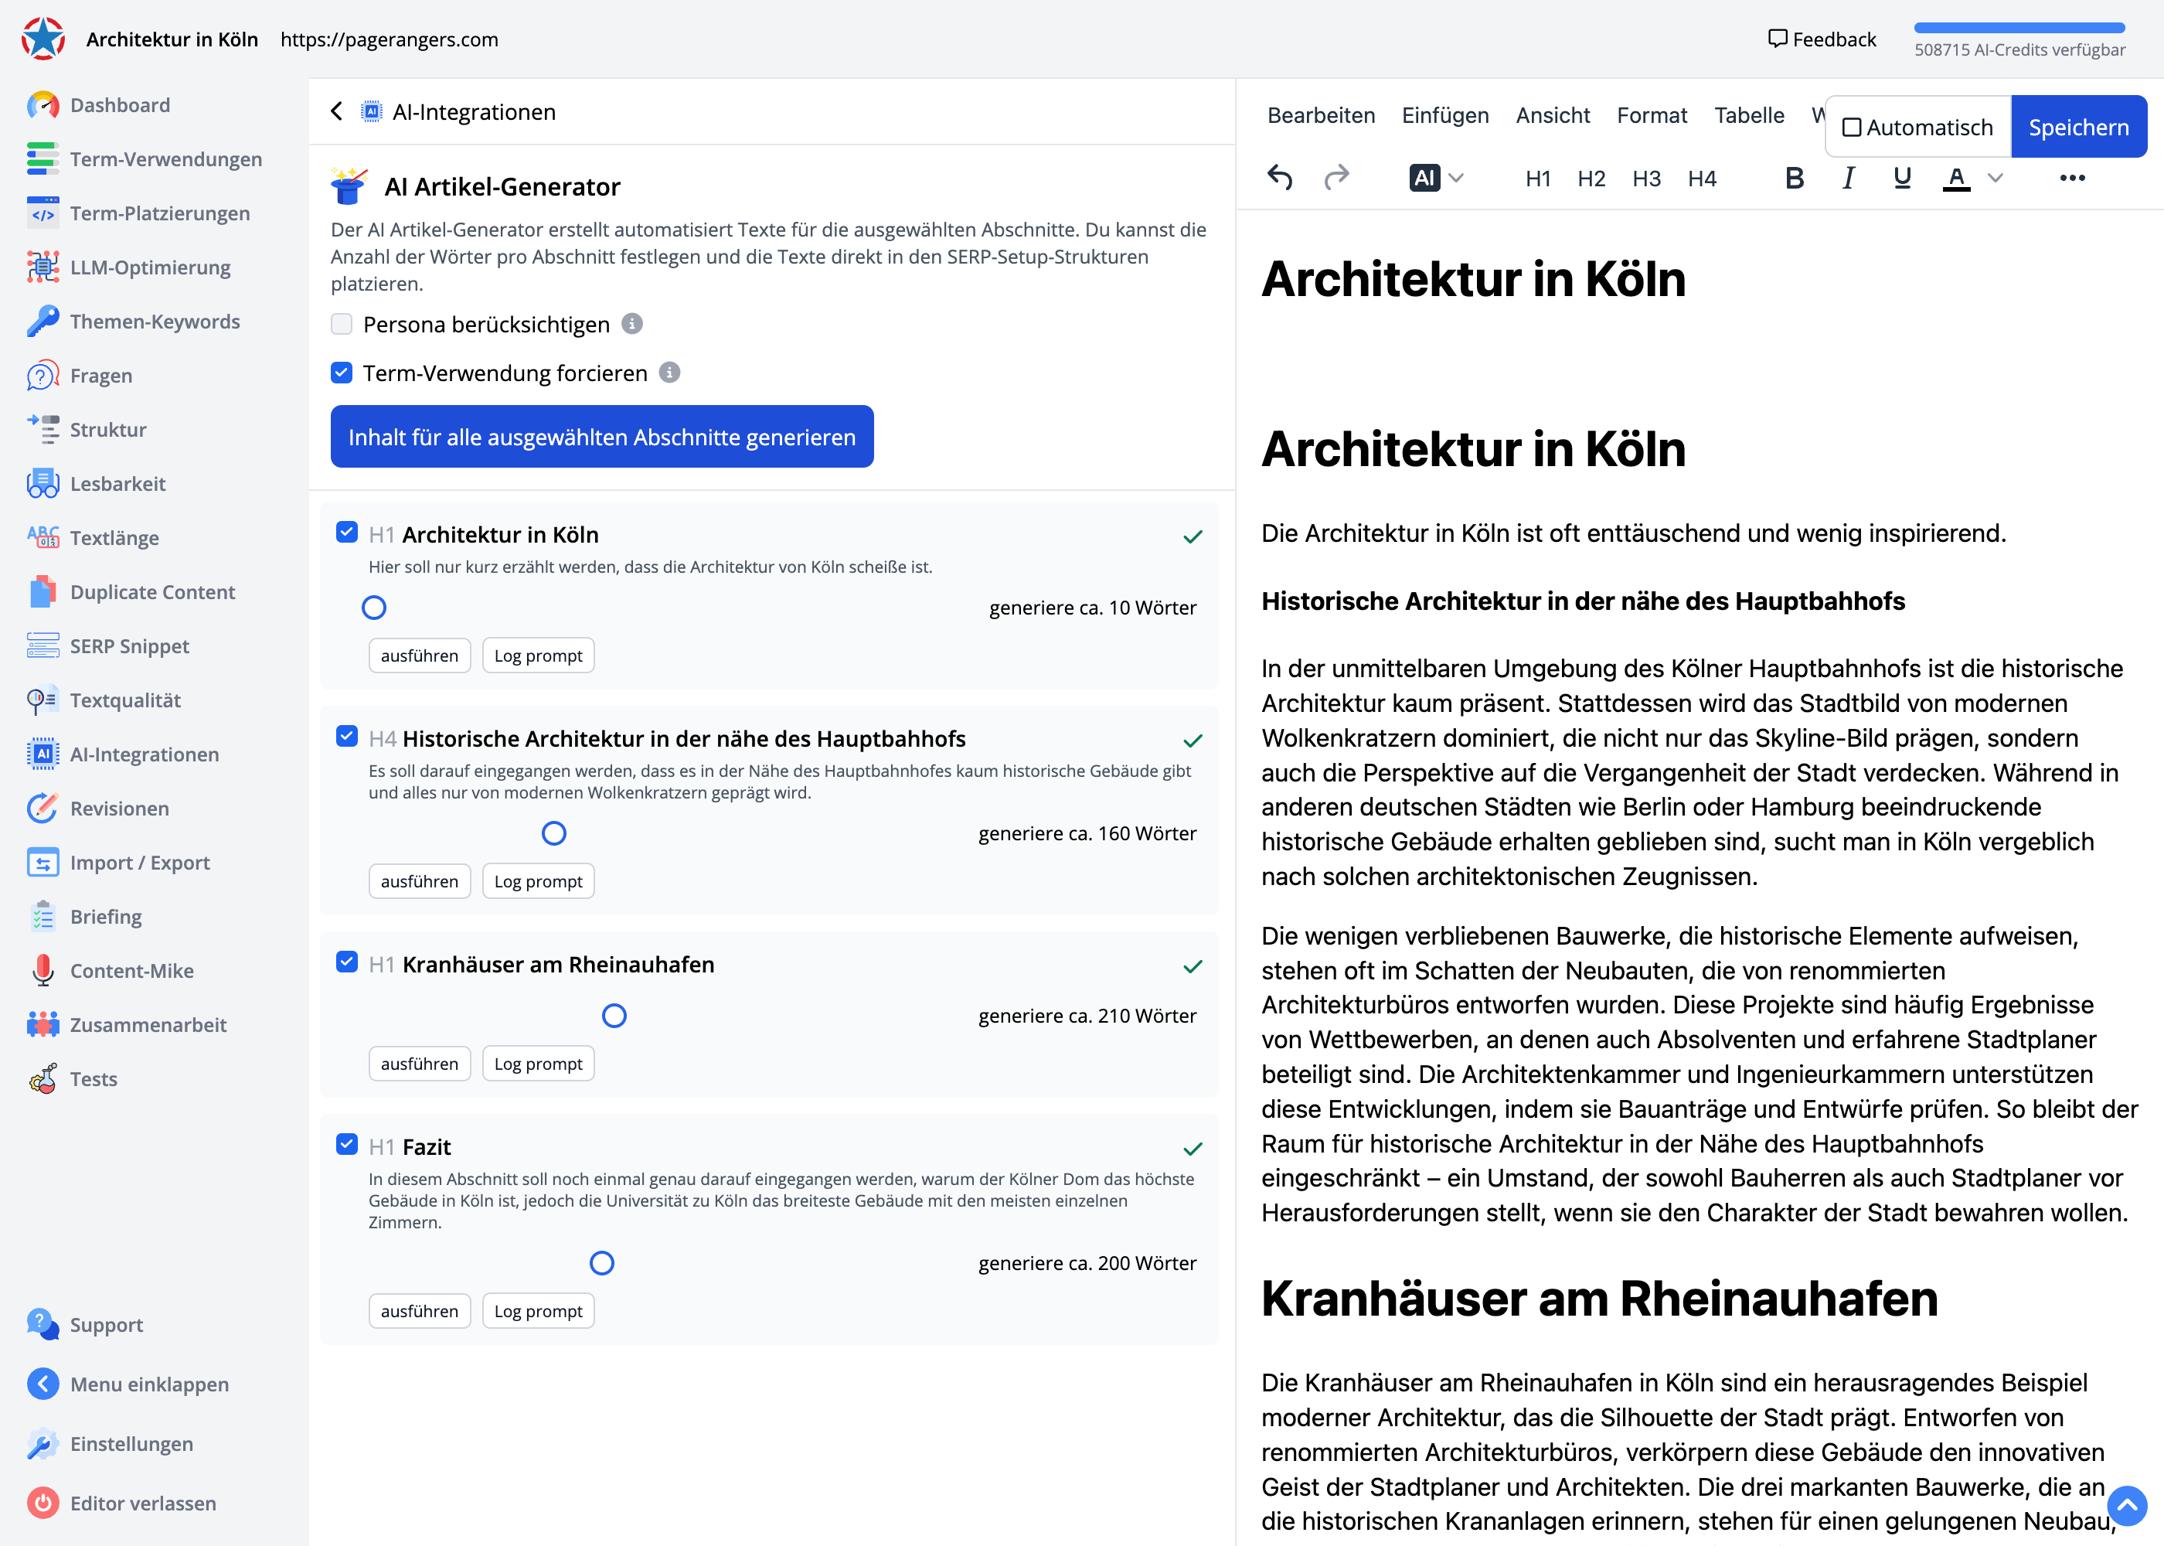Click info icon next to Persona berücksichtigen
This screenshot has height=1546, width=2164.
click(x=632, y=324)
